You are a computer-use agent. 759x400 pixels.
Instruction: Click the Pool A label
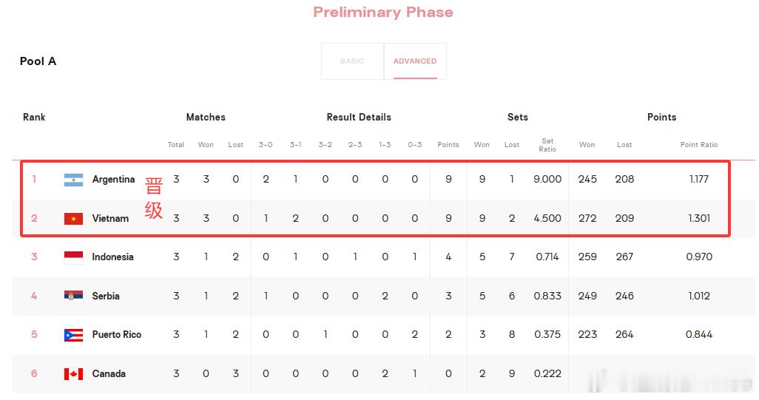click(x=38, y=61)
